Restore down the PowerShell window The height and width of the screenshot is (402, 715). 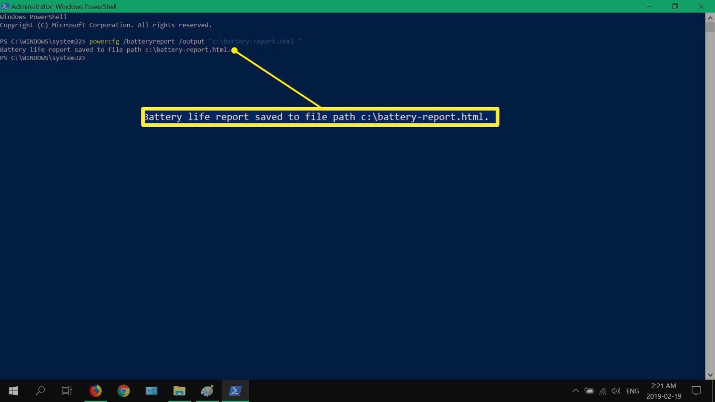point(675,6)
